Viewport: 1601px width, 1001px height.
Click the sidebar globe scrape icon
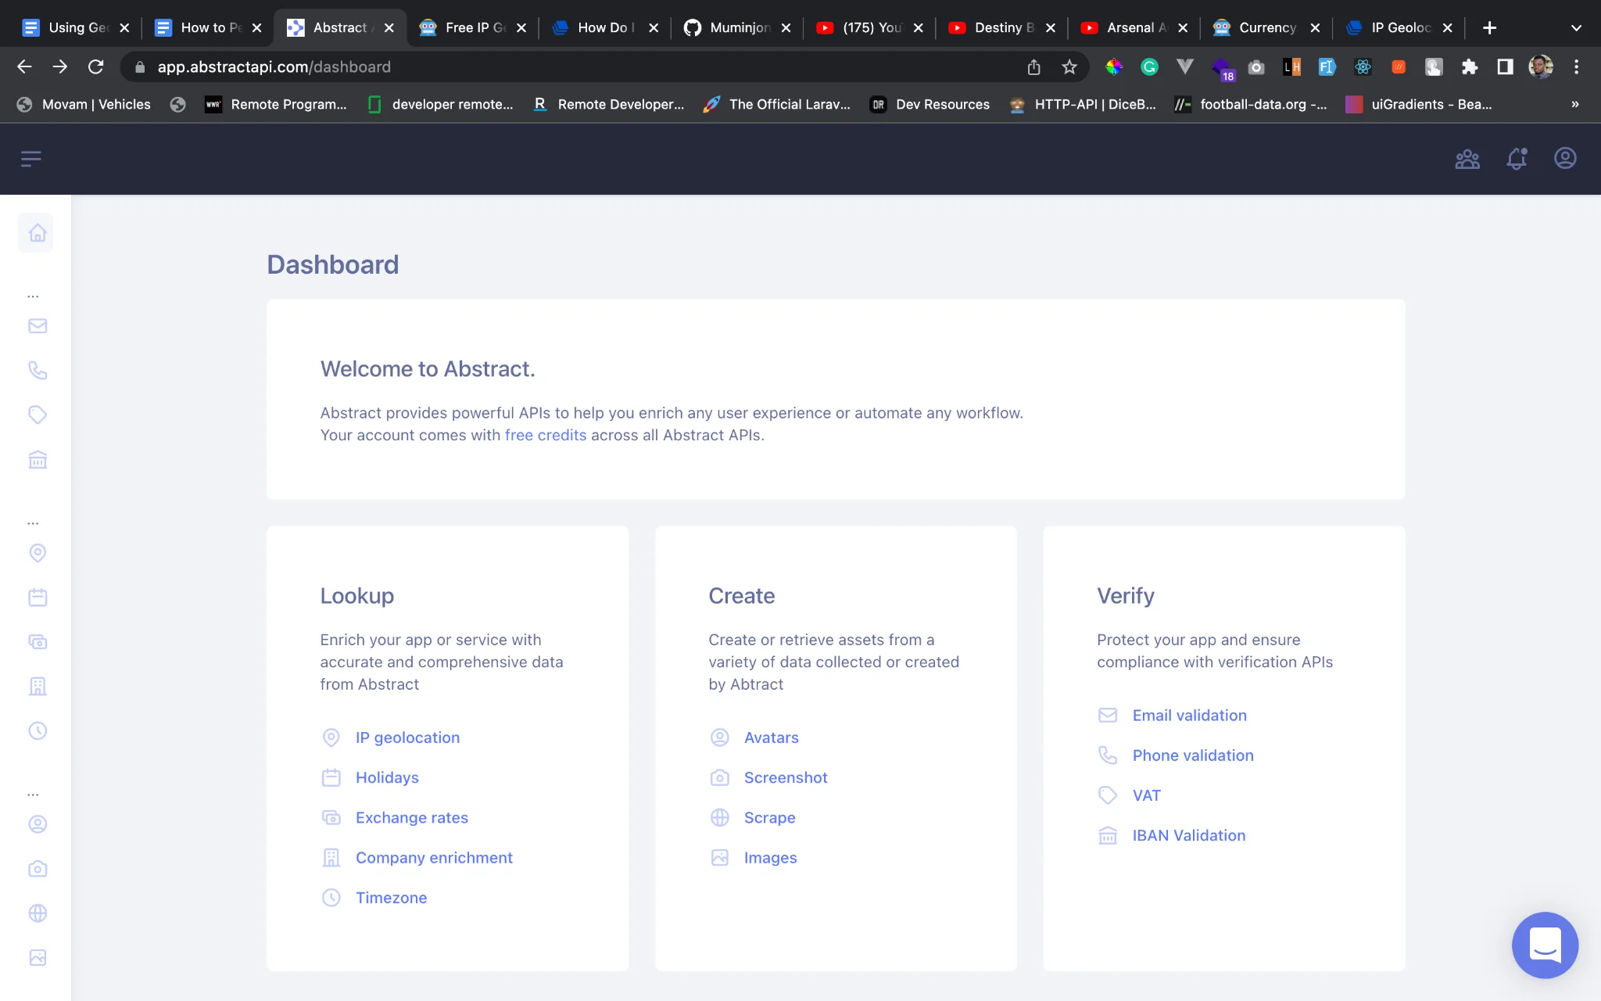coord(38,913)
